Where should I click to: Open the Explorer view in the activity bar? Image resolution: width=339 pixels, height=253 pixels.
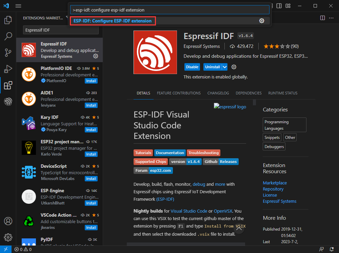[x=8, y=20]
